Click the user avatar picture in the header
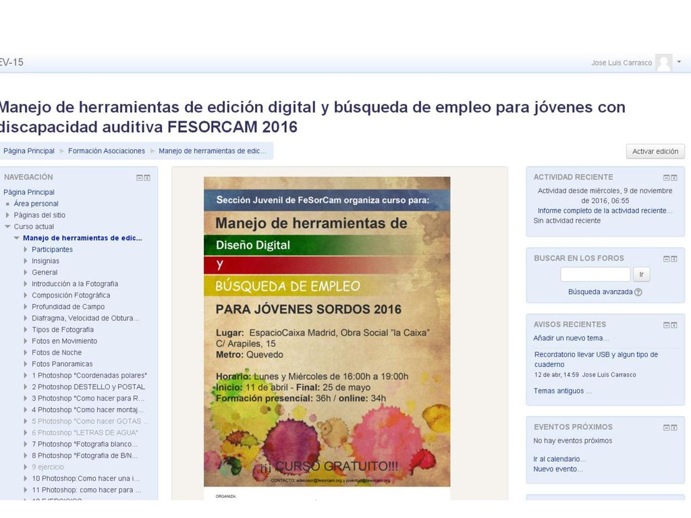This screenshot has width=691, height=518. (664, 63)
